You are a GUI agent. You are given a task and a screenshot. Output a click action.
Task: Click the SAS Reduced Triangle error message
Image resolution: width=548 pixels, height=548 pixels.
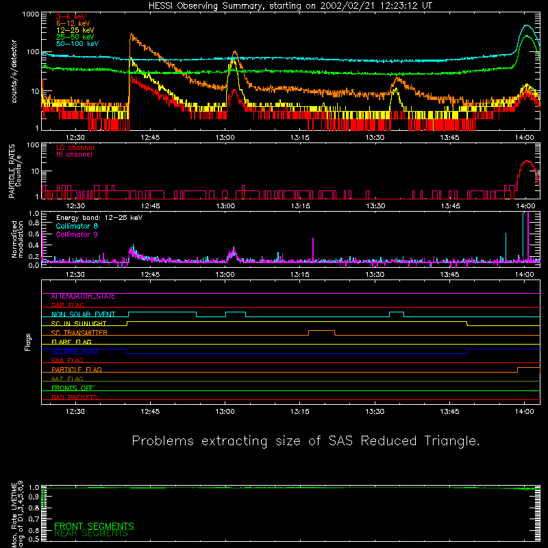[x=306, y=441]
